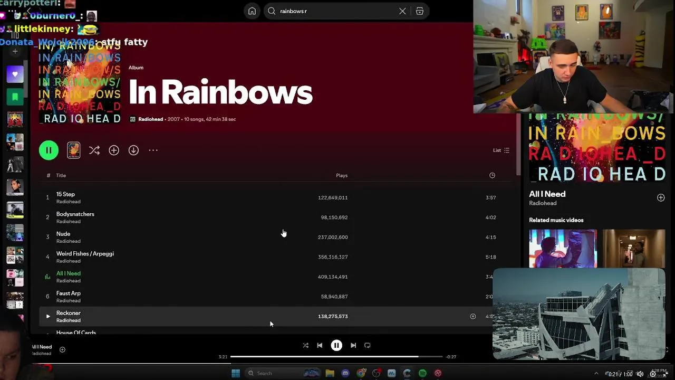The image size is (675, 380).
Task: Click the In Rainbows album cover art
Action: point(80,83)
